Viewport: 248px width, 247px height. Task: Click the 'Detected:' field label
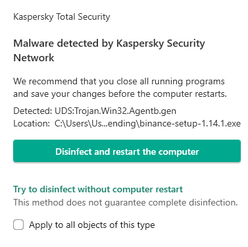click(x=33, y=111)
